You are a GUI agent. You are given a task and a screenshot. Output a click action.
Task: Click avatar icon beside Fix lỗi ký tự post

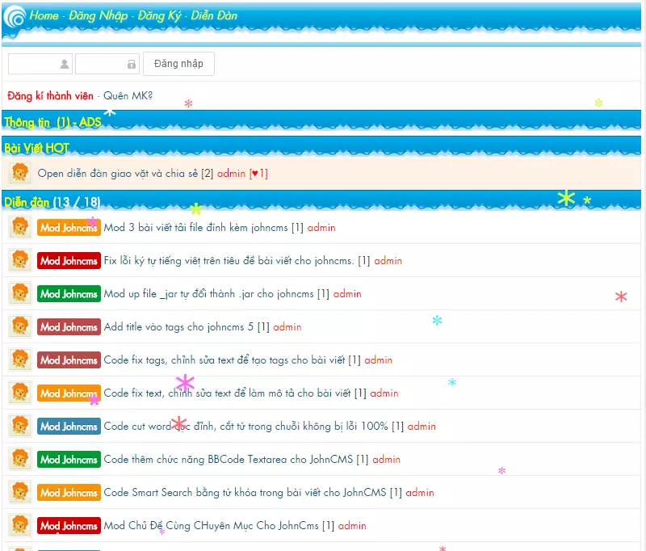20,260
